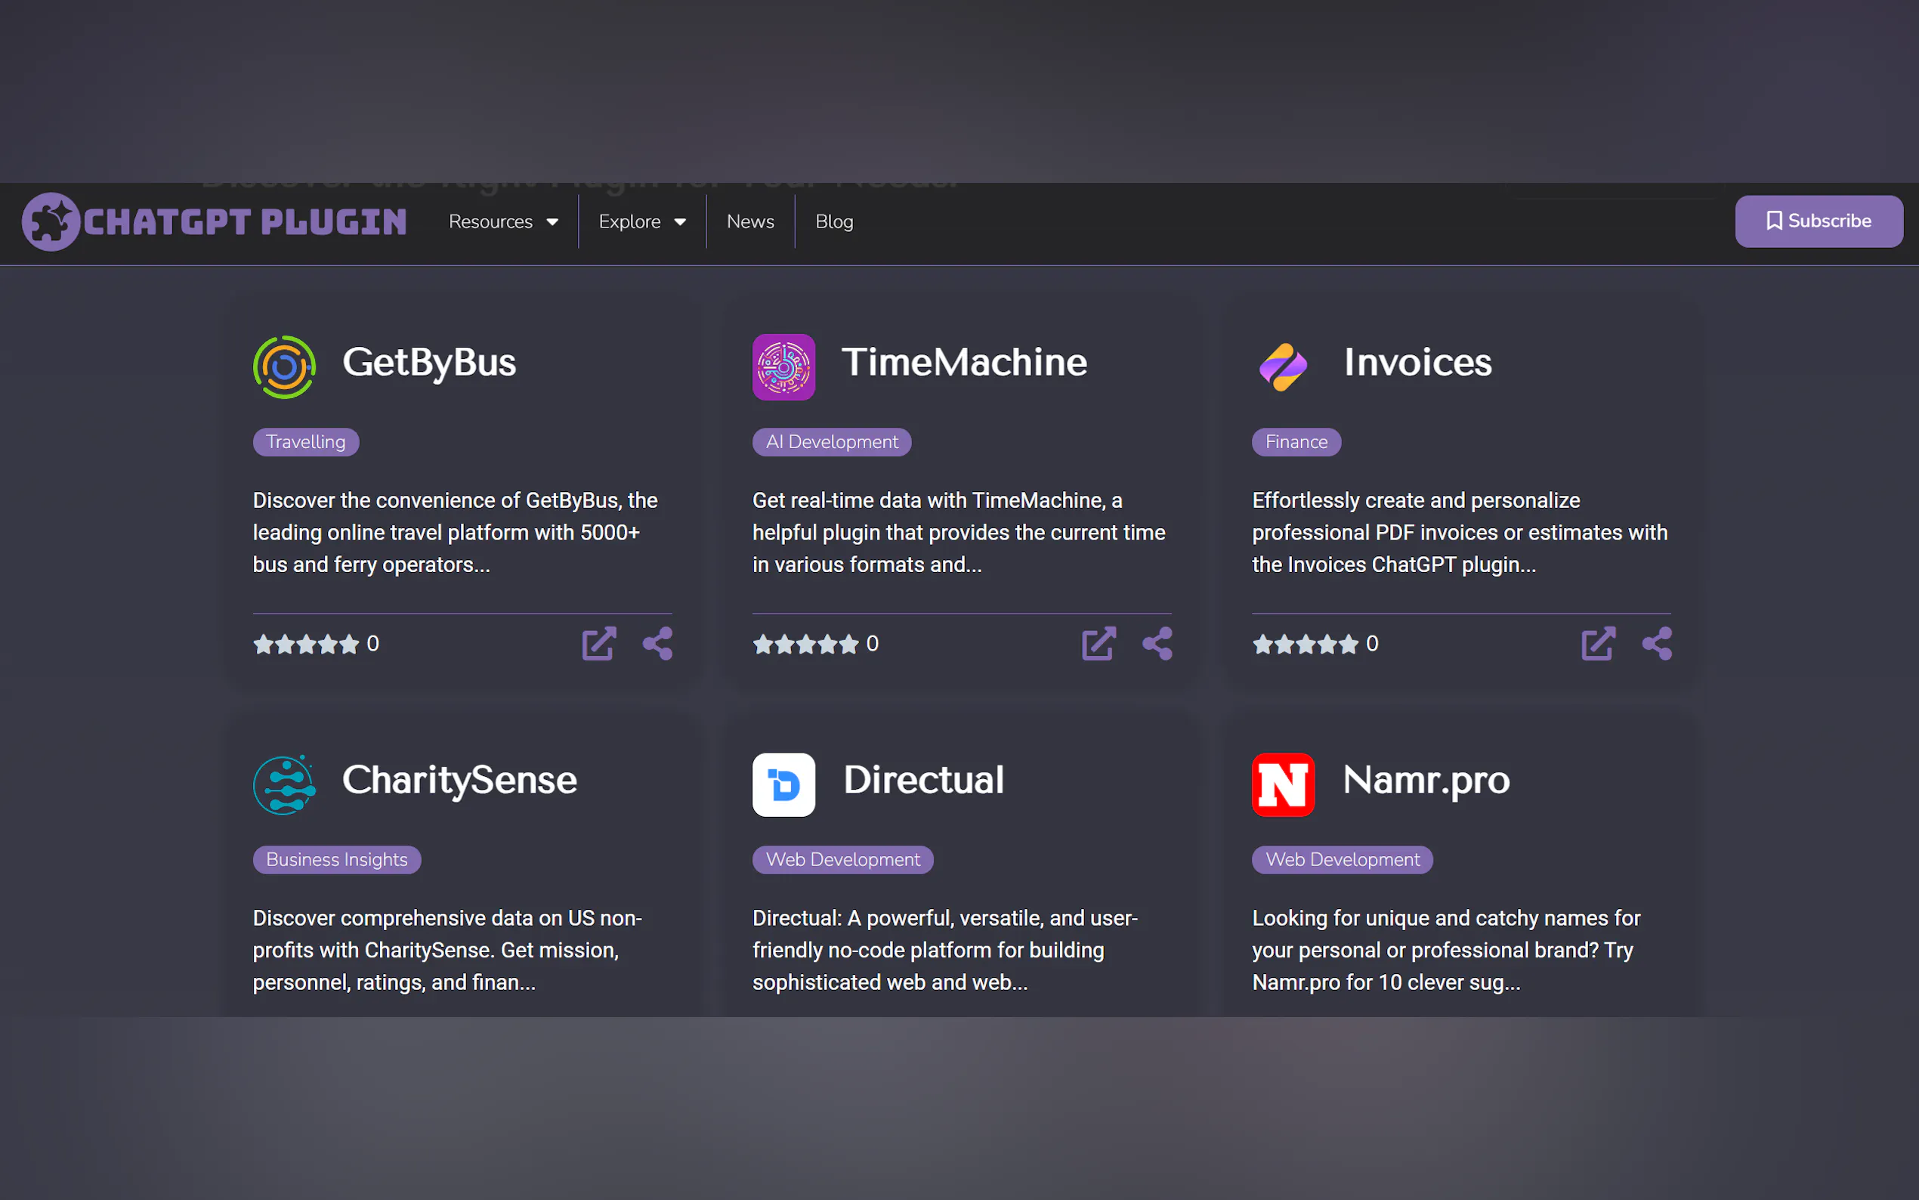Click the ChatGPT Plugin puzzle logo
This screenshot has height=1200, width=1919.
[51, 221]
